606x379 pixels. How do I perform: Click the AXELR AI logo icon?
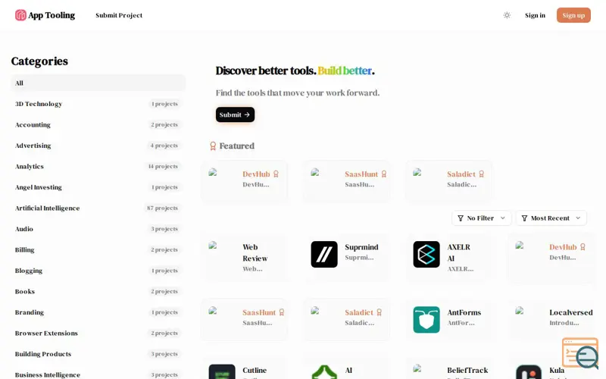click(x=426, y=255)
